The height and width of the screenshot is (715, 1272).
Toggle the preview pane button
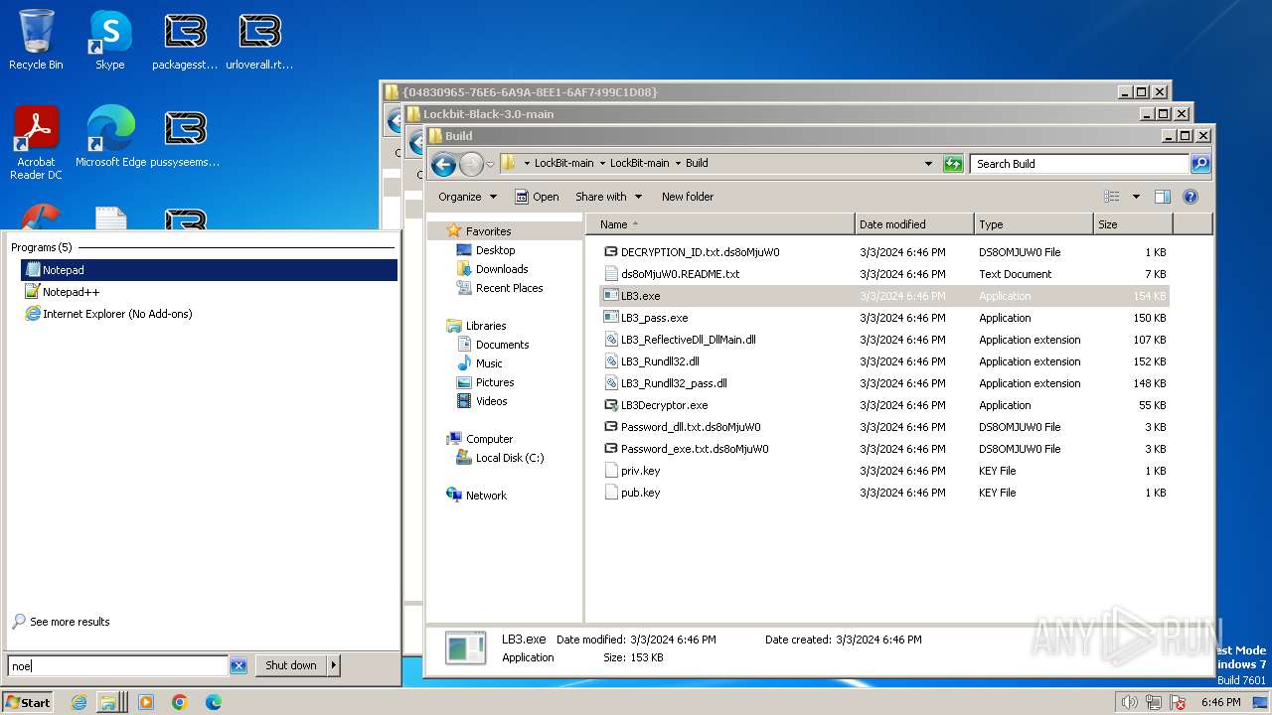pos(1163,197)
